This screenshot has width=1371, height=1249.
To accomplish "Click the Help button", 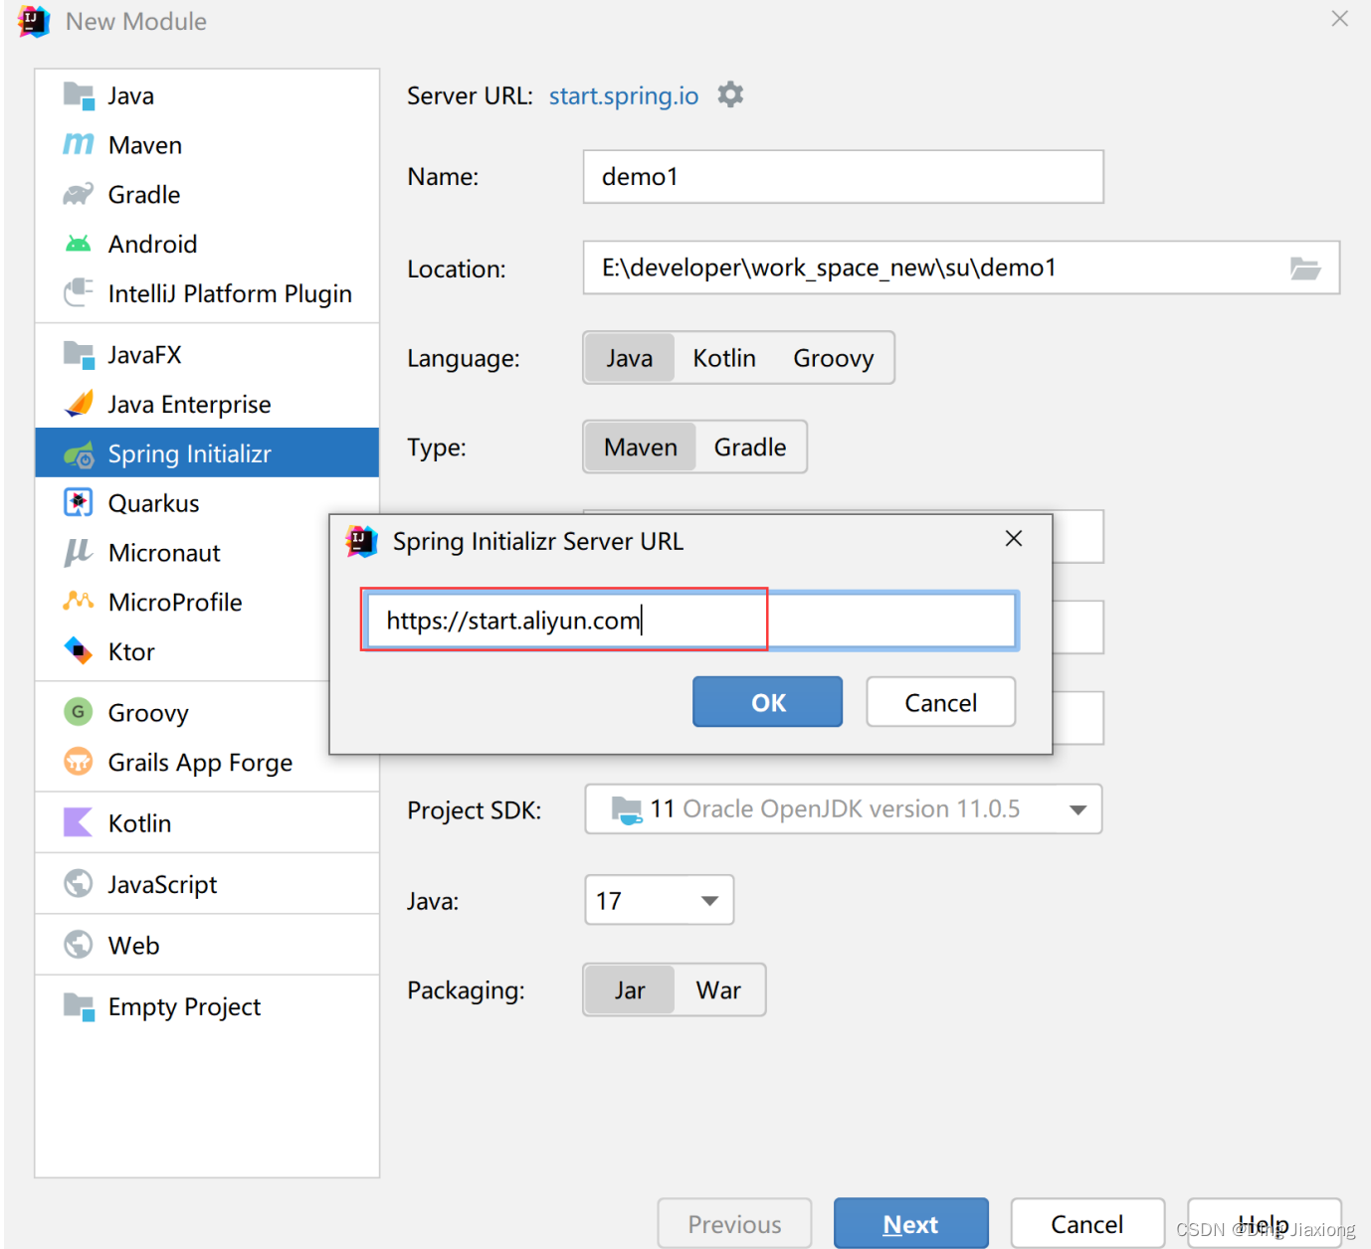I will pos(1264,1223).
